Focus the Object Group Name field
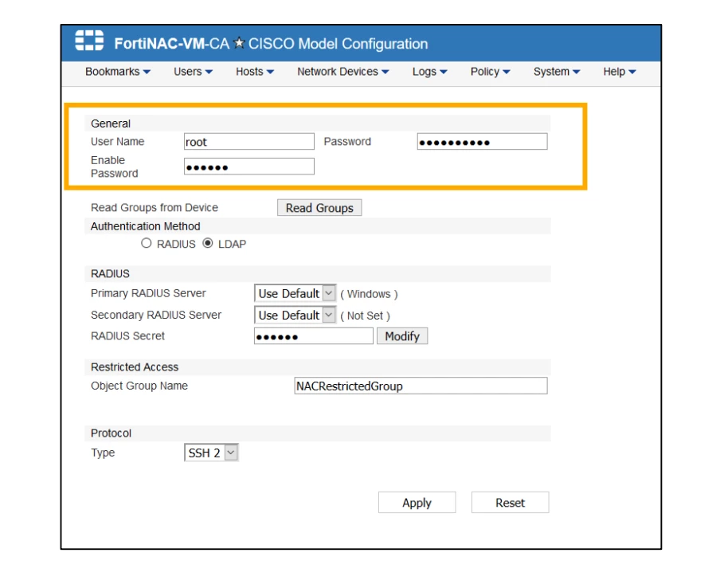 [x=421, y=386]
